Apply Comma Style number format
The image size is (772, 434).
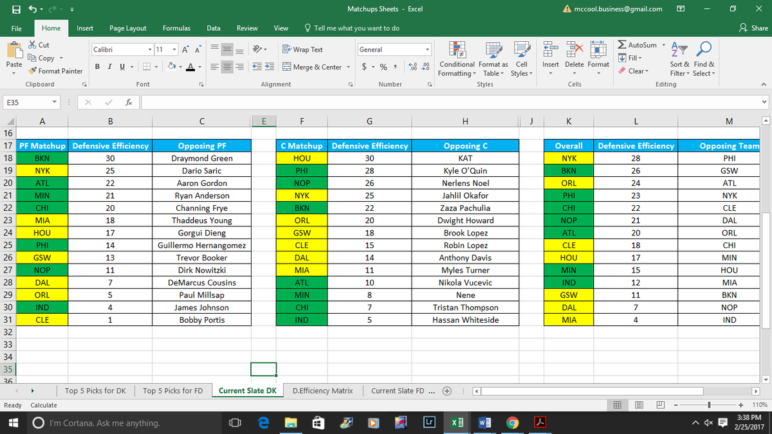point(395,67)
